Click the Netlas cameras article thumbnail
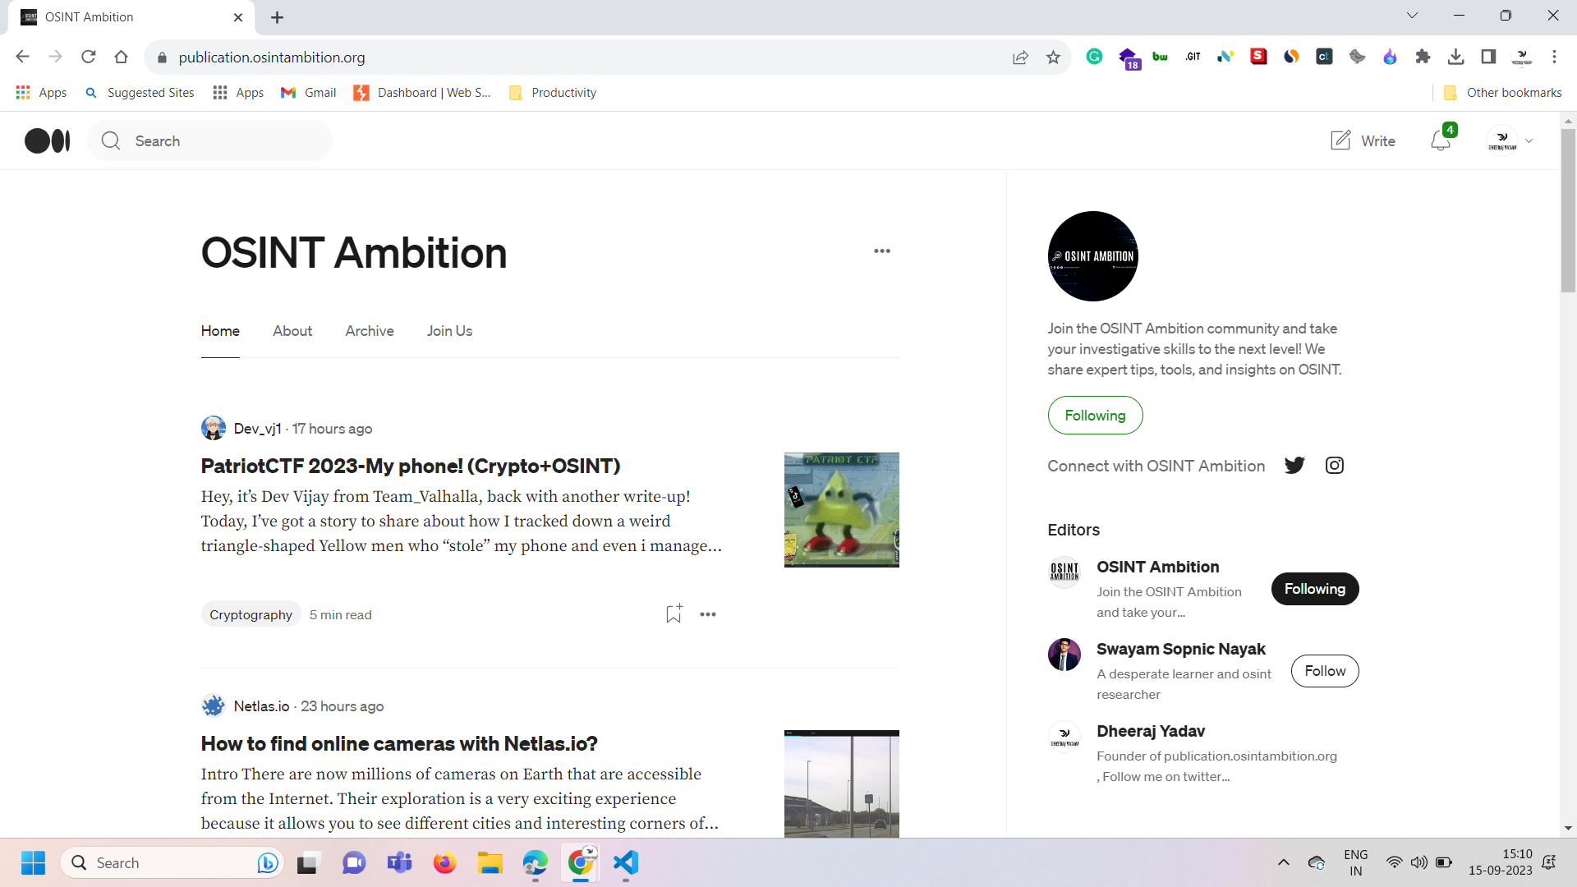Image resolution: width=1577 pixels, height=887 pixels. pos(842,784)
